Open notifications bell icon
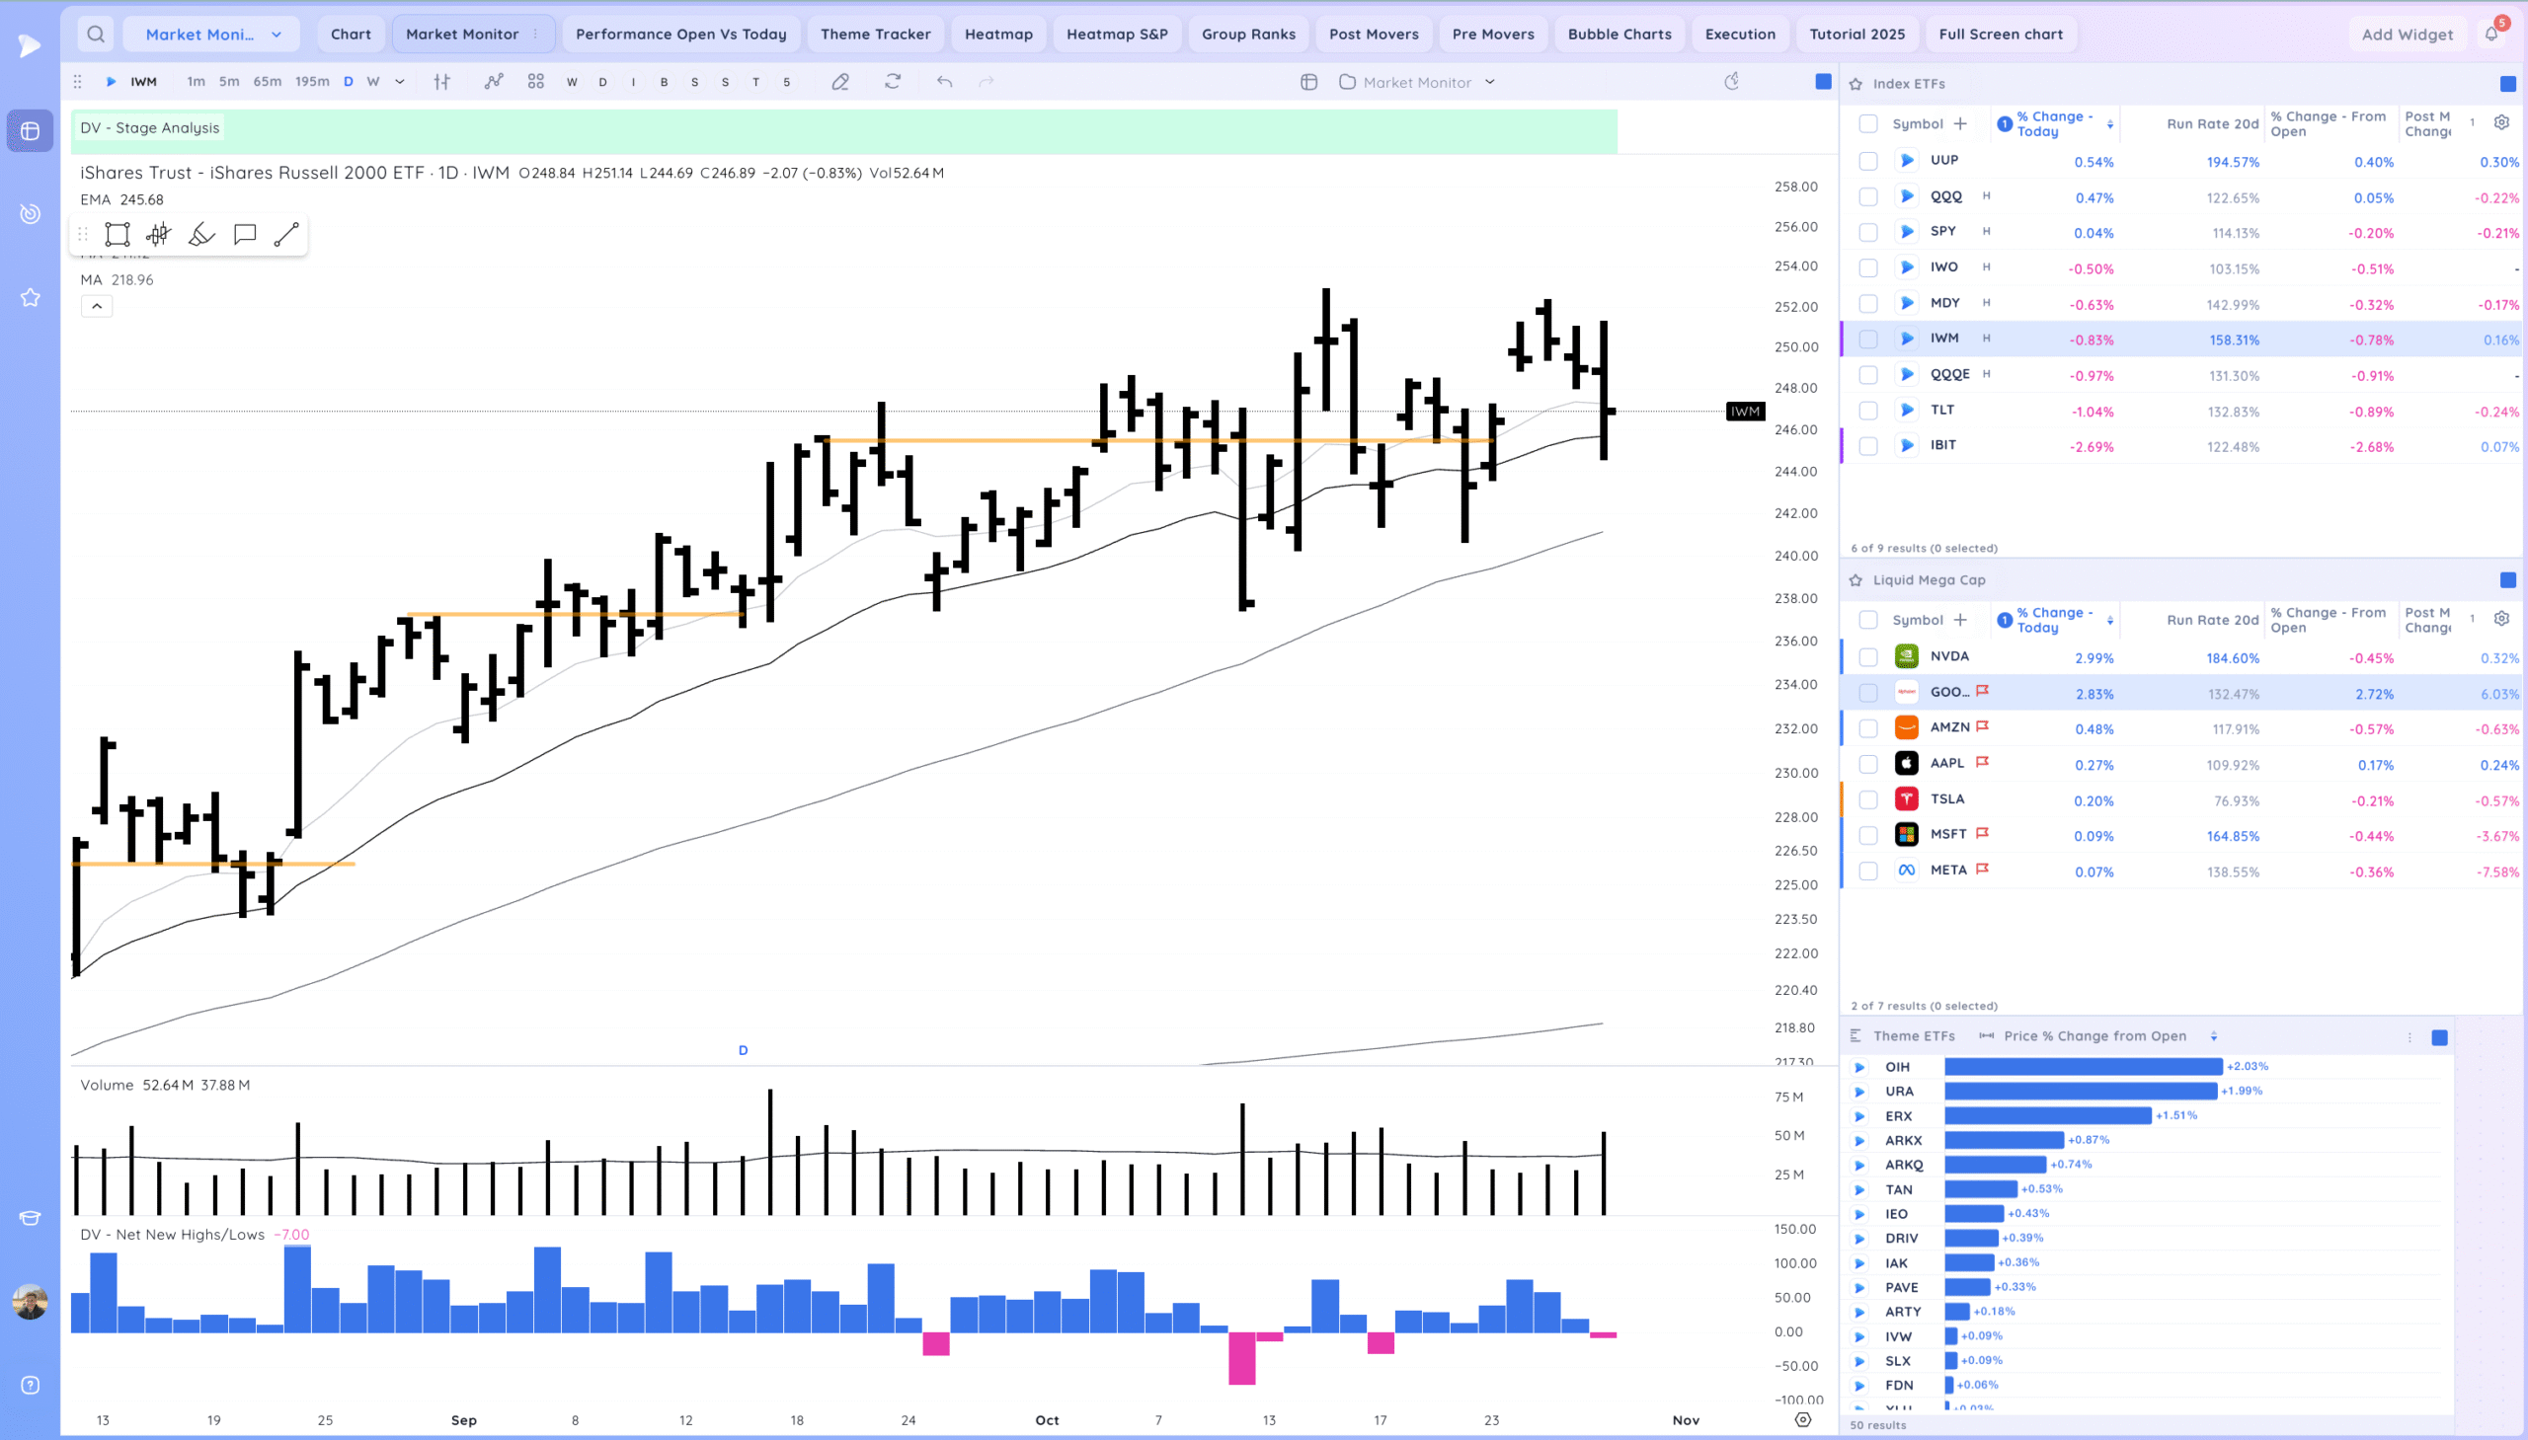Viewport: 2528px width, 1440px height. click(2491, 35)
